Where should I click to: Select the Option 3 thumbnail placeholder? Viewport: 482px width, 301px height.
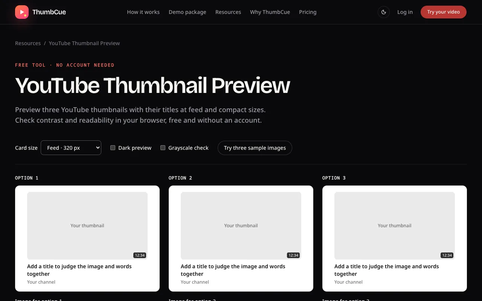pos(395,226)
